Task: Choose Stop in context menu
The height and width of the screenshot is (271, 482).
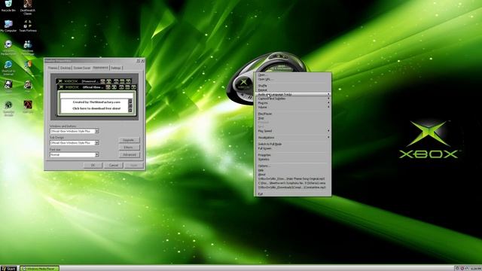Action: coord(293,118)
